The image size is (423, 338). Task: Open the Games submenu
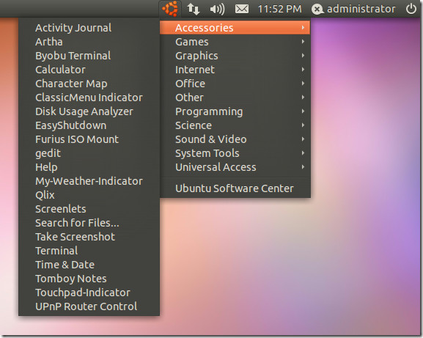tap(235, 42)
